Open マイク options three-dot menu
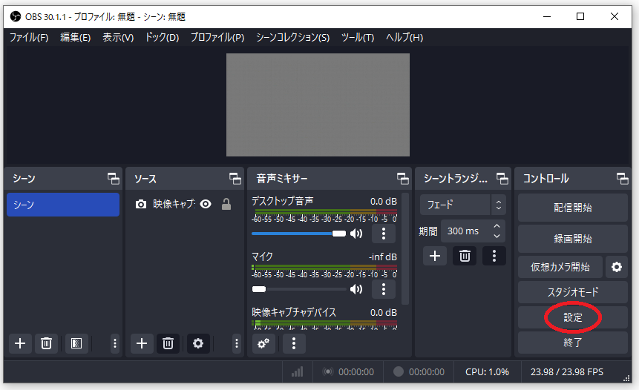Image resolution: width=639 pixels, height=390 pixels. click(384, 289)
